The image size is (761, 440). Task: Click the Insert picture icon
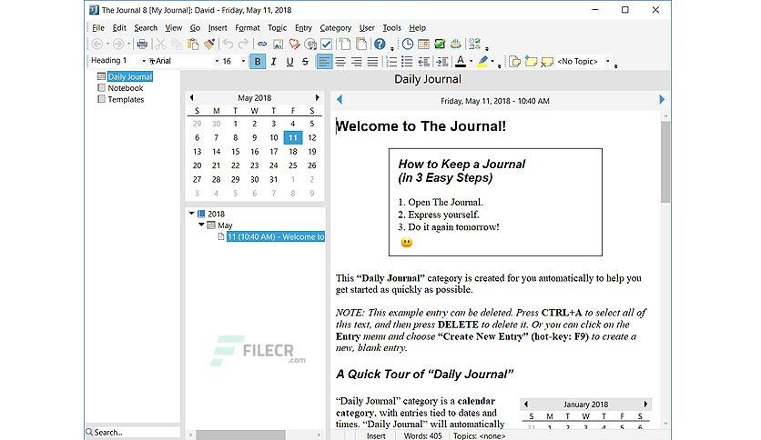tap(279, 45)
